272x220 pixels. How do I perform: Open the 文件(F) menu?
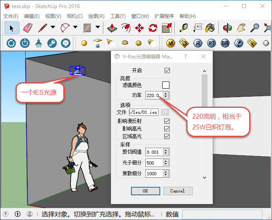pos(11,16)
